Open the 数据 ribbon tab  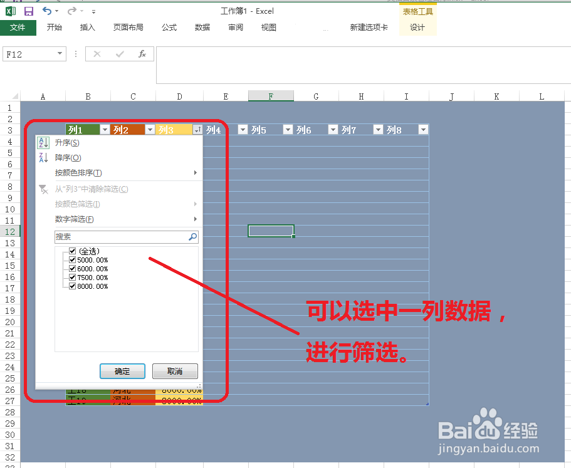coord(202,28)
